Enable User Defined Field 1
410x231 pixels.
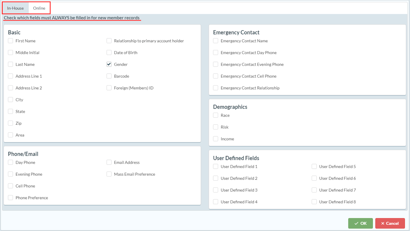(216, 167)
